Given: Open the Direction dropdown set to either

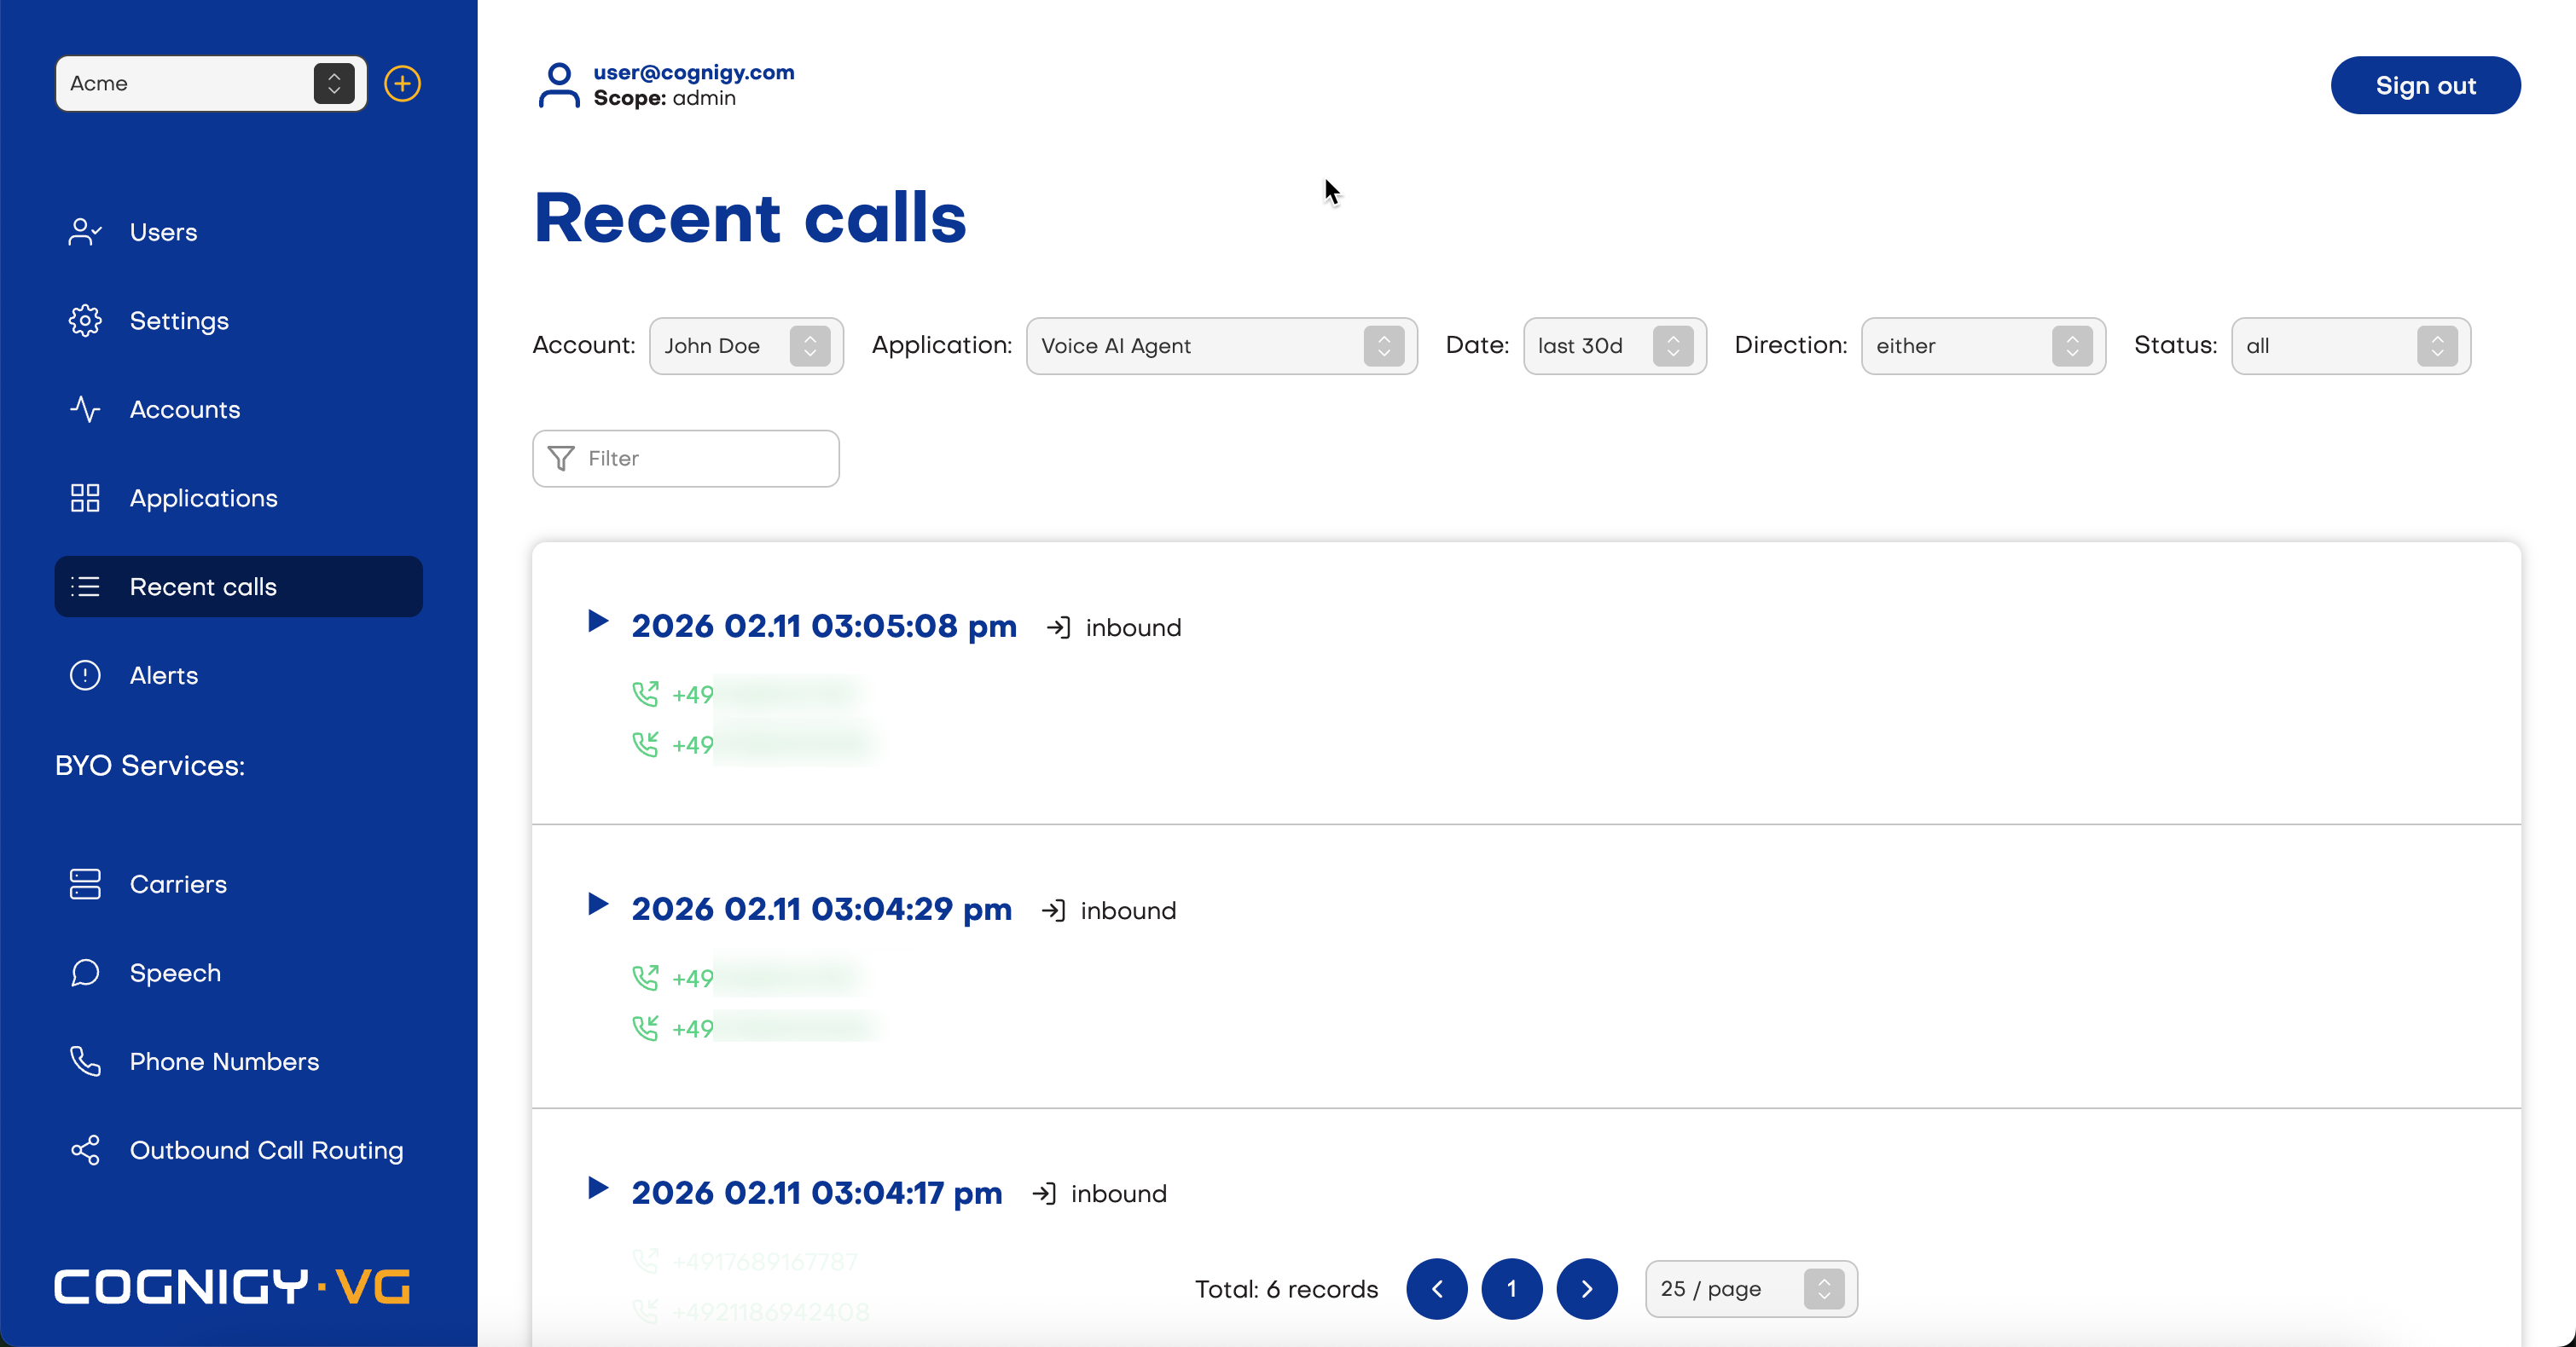Looking at the screenshot, I should pyautogui.click(x=1982, y=346).
